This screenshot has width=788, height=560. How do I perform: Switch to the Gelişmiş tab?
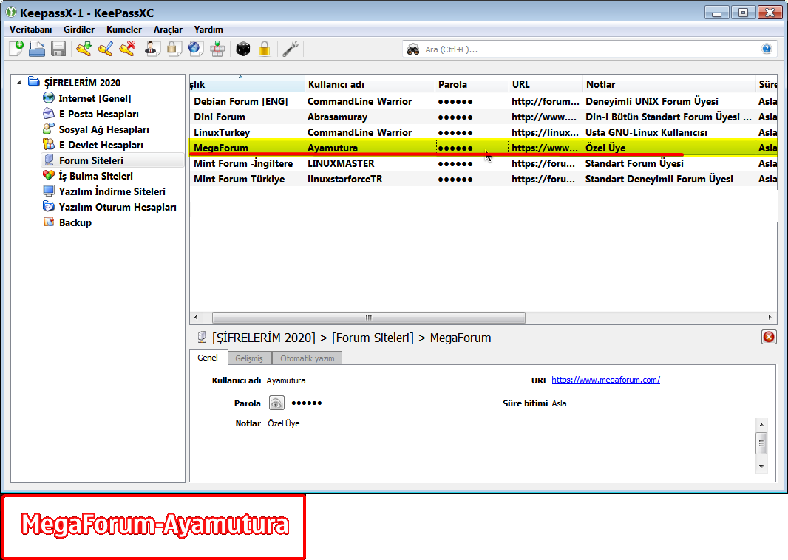tap(249, 358)
